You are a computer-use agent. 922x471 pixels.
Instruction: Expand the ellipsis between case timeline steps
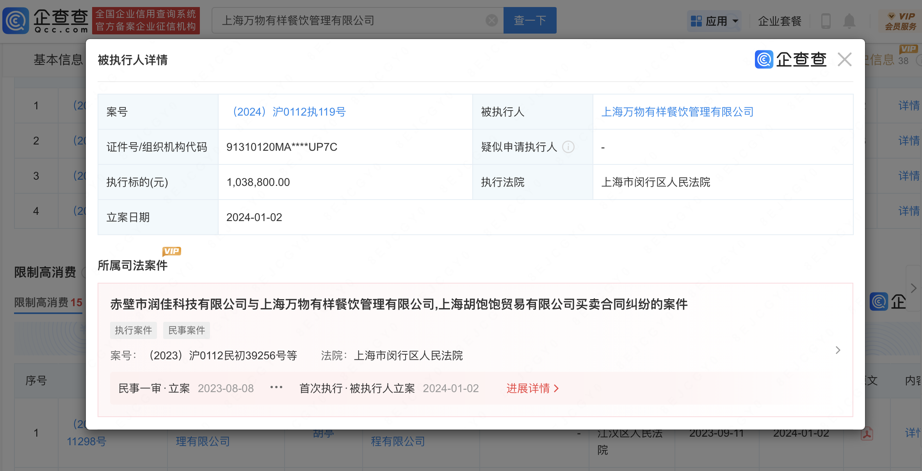276,388
